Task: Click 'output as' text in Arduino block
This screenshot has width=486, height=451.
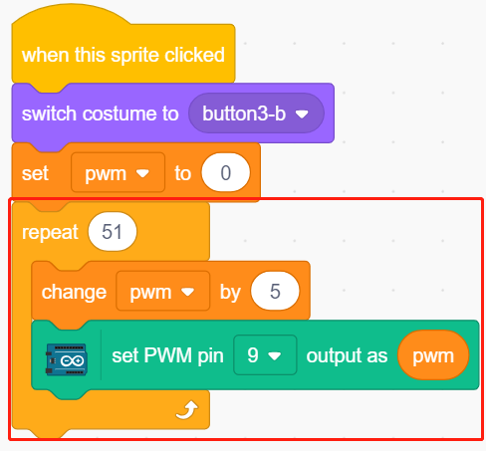Action: click(x=347, y=355)
